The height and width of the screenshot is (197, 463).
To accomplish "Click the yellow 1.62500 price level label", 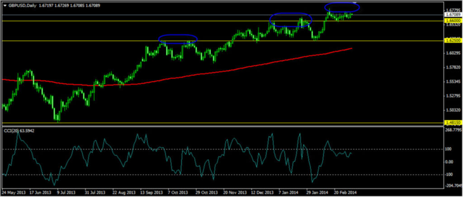I will pos(453,41).
